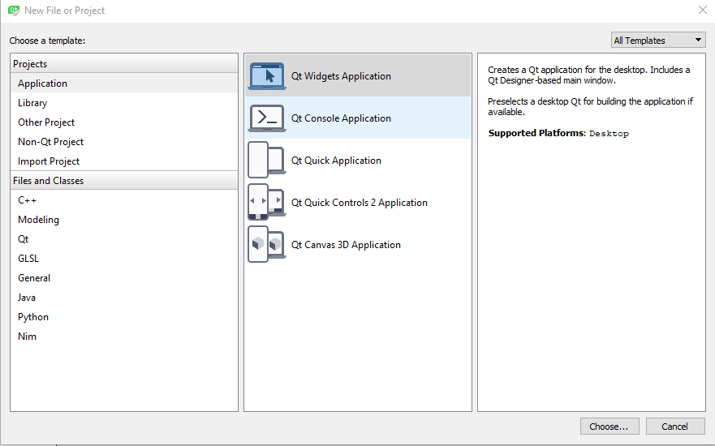Close the New File or Project dialog
The width and height of the screenshot is (715, 446).
coord(703,10)
